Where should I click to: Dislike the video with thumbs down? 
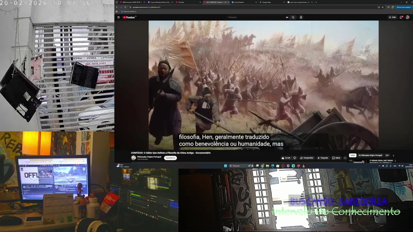coord(294,158)
